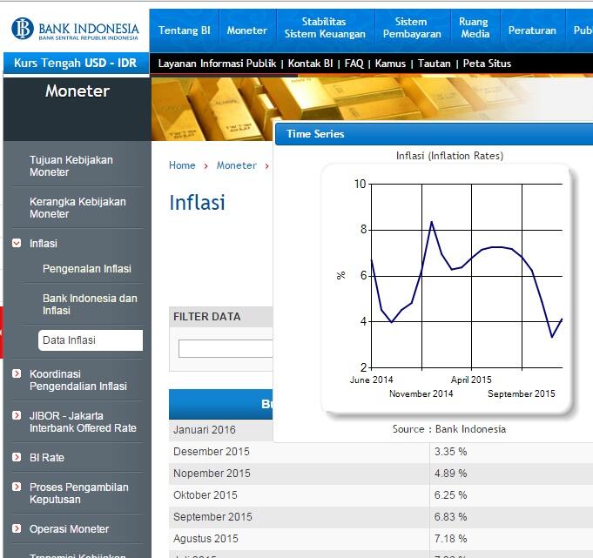593x558 pixels.
Task: Click the 7.18 % value
Action: (x=450, y=538)
